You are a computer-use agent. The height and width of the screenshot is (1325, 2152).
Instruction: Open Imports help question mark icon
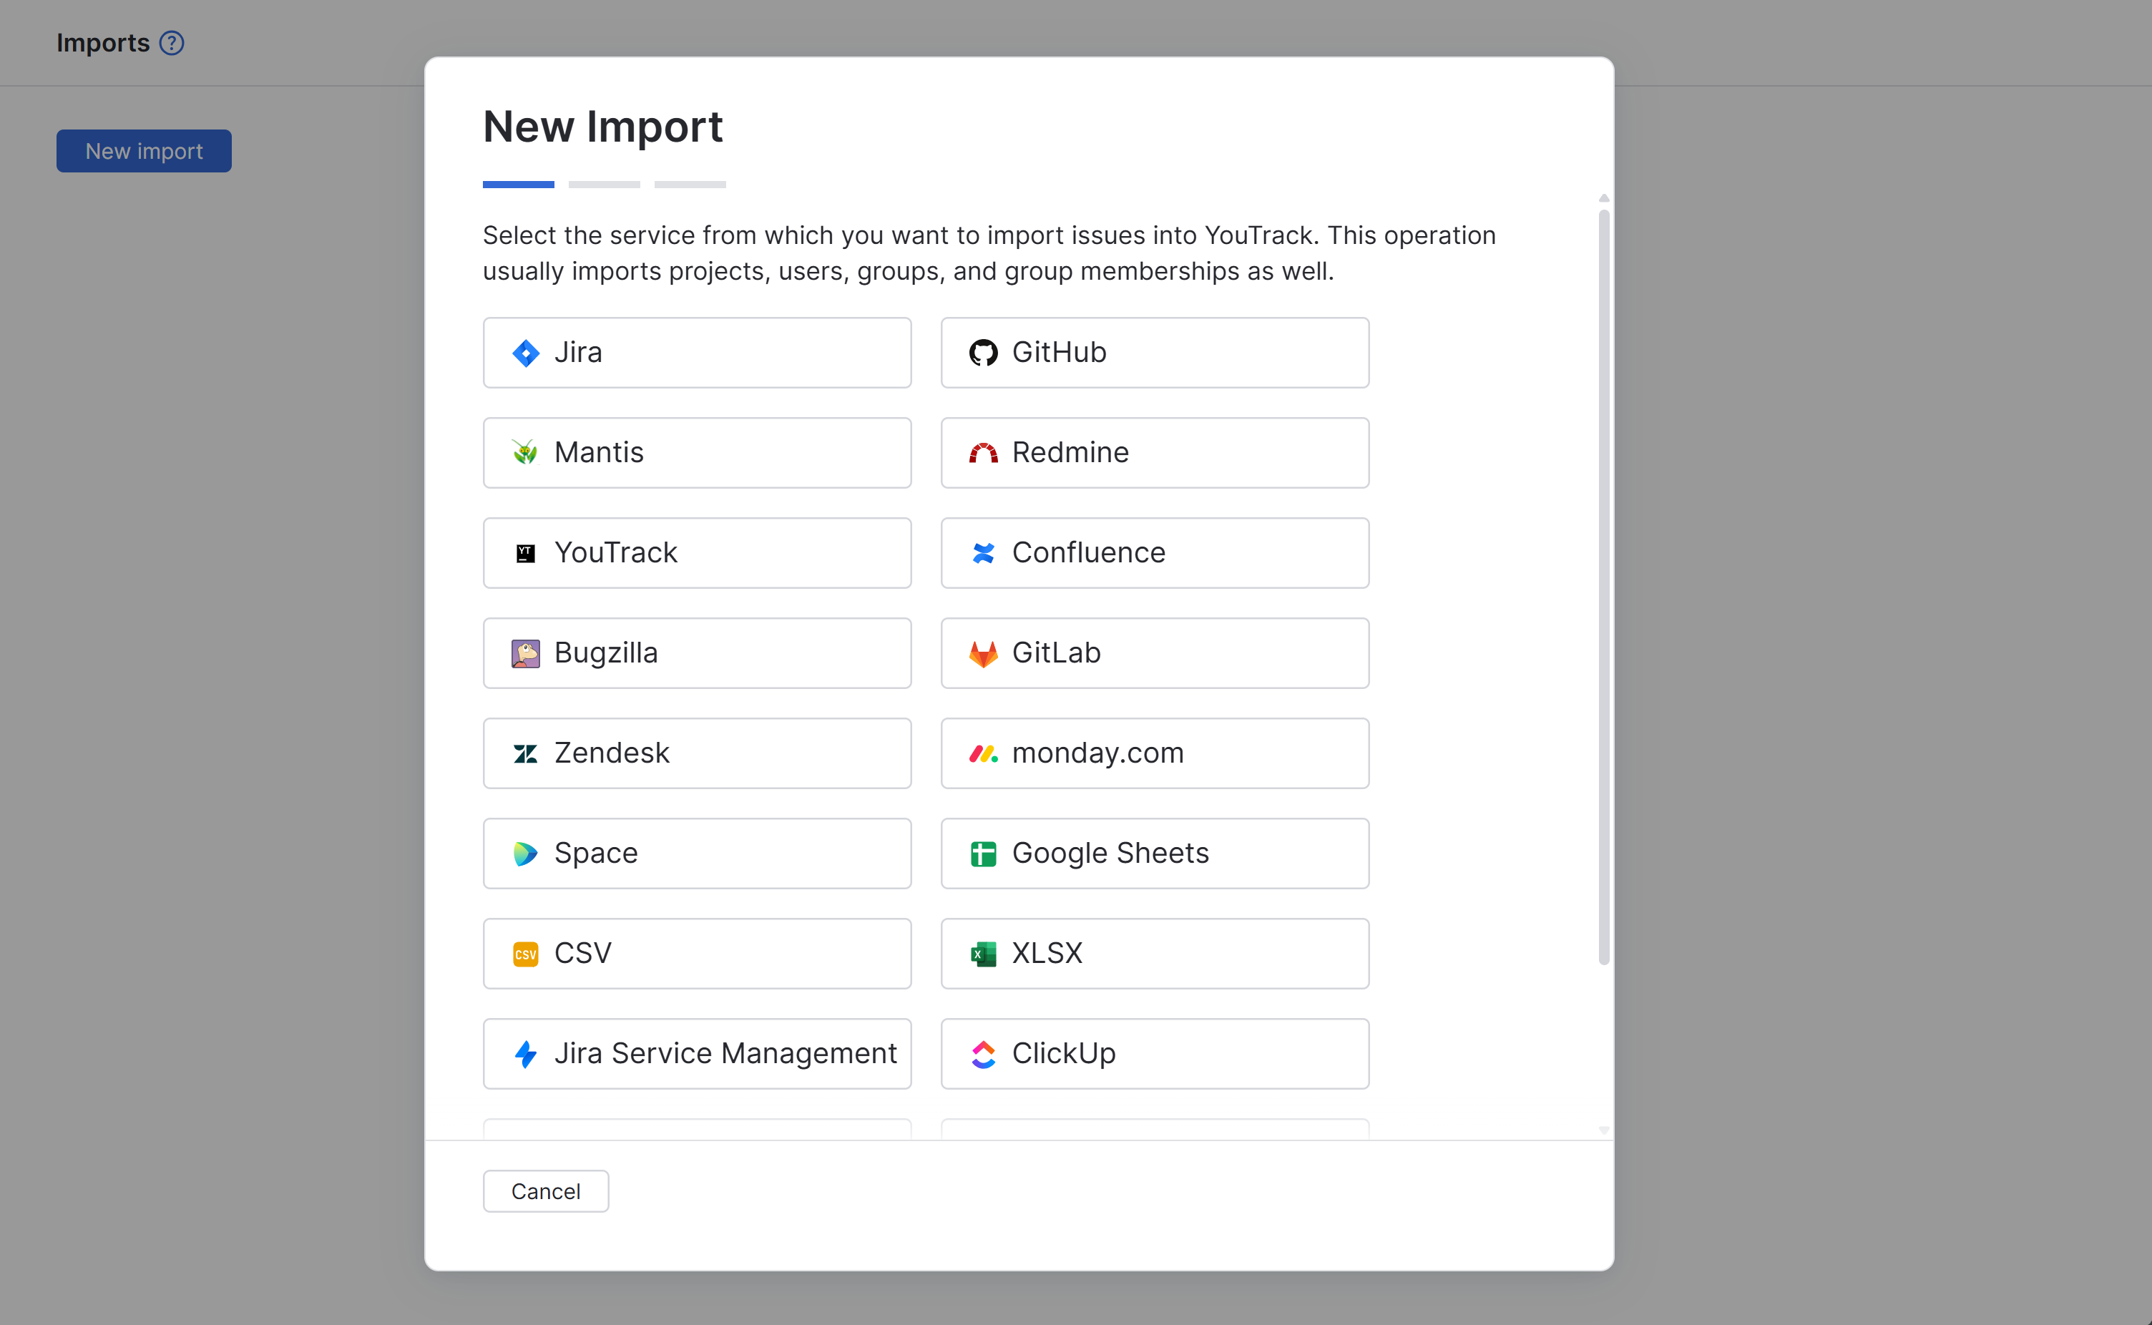172,43
